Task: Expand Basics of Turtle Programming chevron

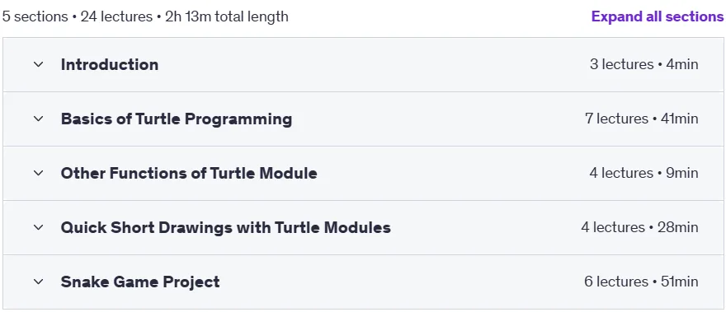Action: [x=39, y=119]
